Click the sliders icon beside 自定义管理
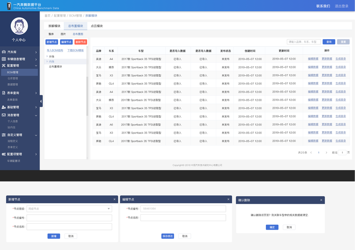The width and height of the screenshot is (355, 250). tap(4, 135)
